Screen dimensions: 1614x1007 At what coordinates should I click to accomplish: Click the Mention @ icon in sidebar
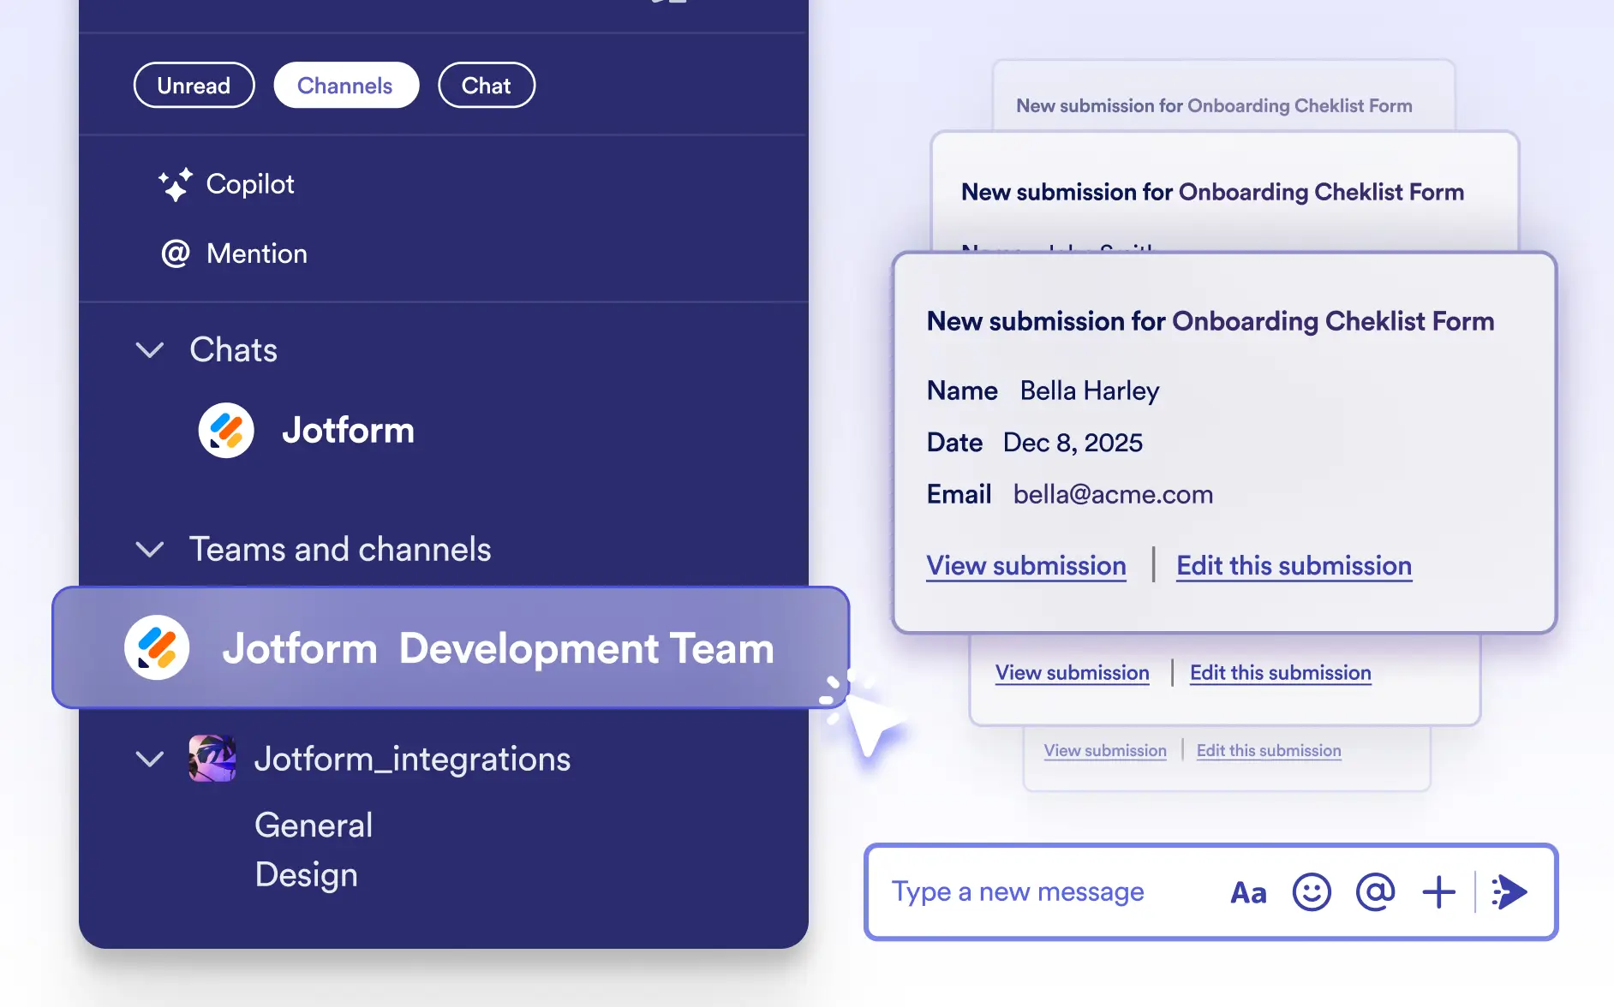(176, 253)
